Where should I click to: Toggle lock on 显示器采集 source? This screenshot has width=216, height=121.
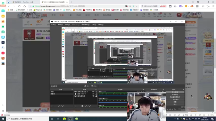[96, 96]
